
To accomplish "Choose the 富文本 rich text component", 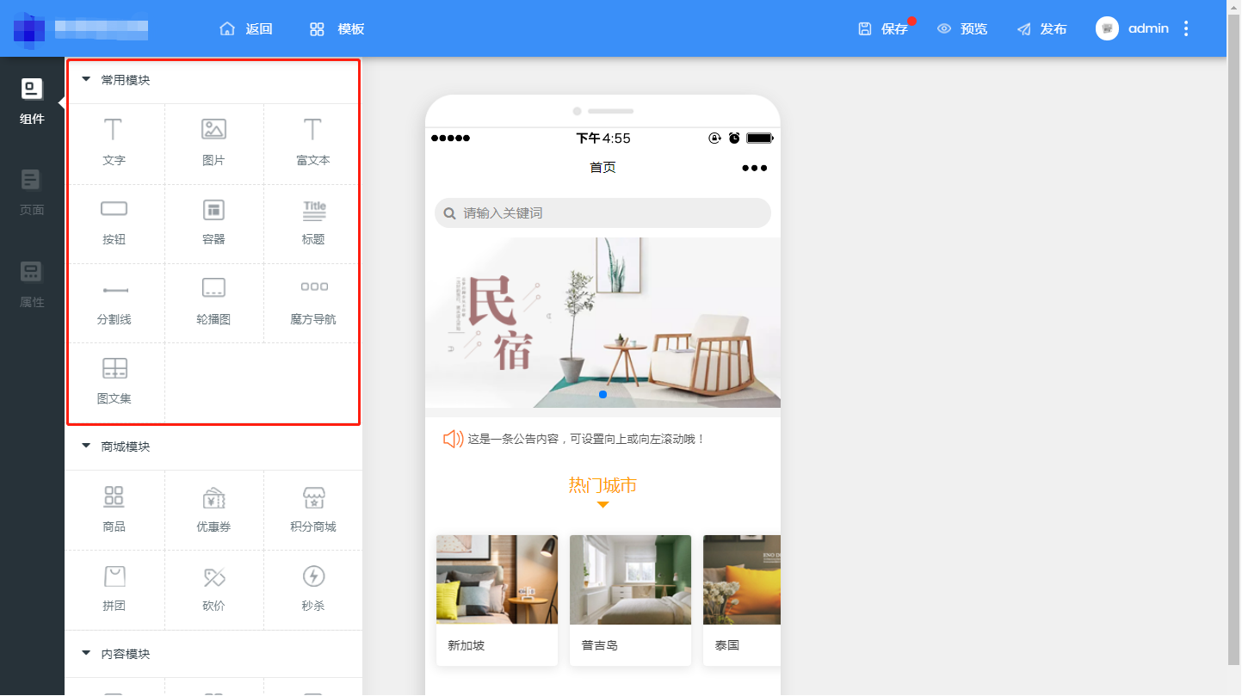I will [312, 143].
